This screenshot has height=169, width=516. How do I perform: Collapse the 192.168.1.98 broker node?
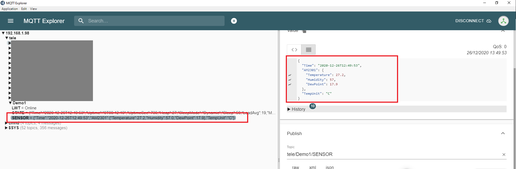pyautogui.click(x=3, y=33)
